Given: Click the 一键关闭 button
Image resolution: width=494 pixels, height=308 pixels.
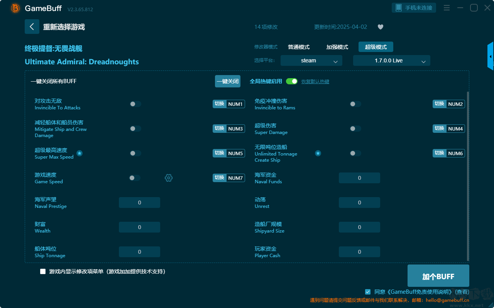Looking at the screenshot, I should pos(228,81).
